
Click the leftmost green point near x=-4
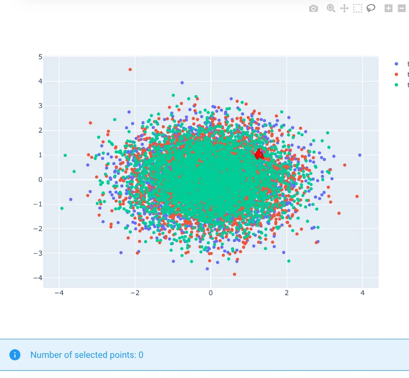tap(62, 208)
